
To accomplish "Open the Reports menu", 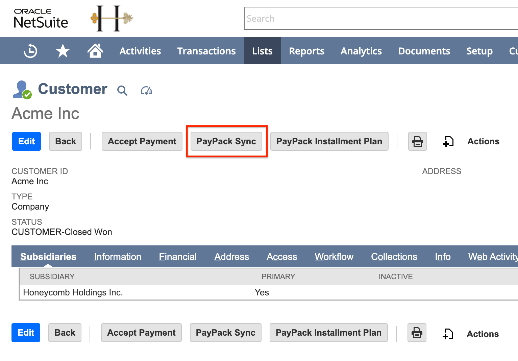I will click(306, 51).
